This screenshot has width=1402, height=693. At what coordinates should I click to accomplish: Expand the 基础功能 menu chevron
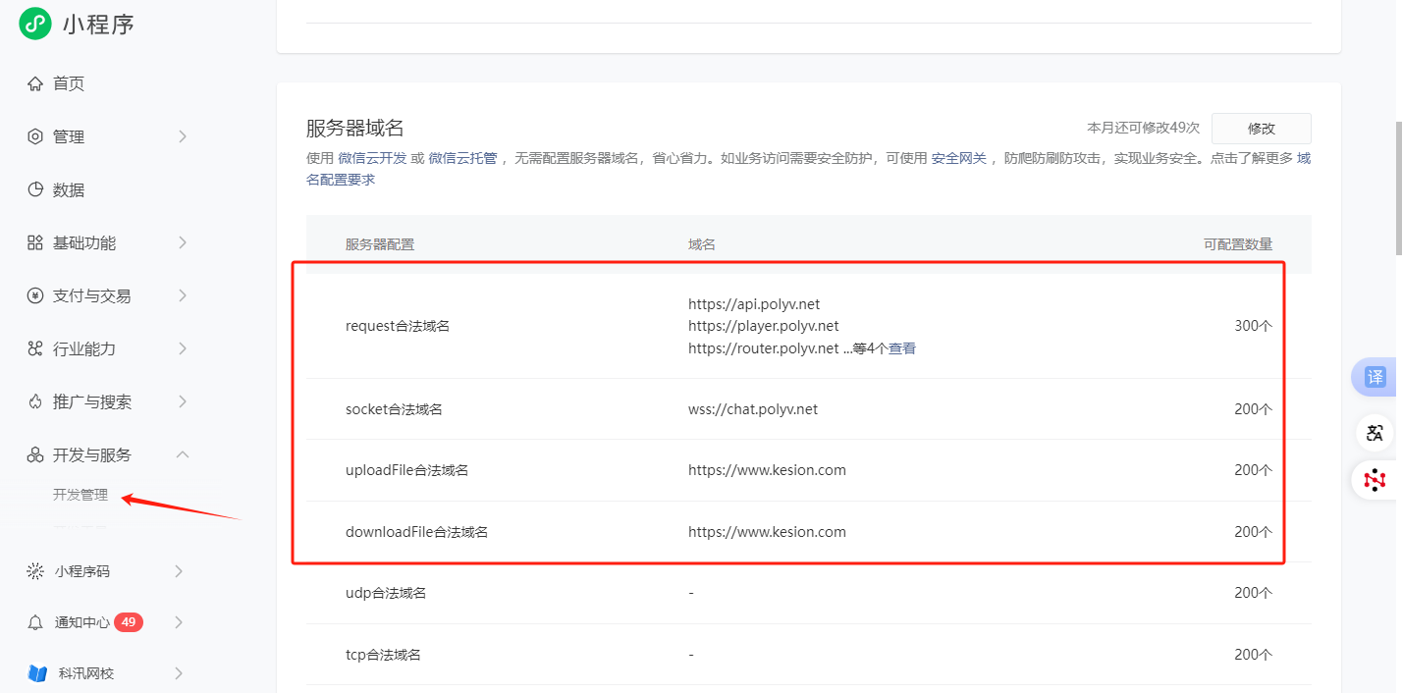point(182,242)
